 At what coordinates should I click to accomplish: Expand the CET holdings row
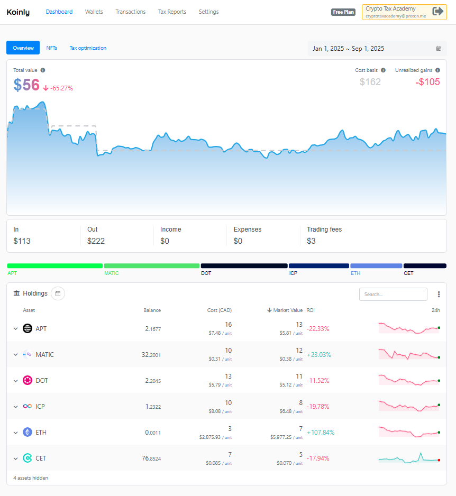[15, 458]
